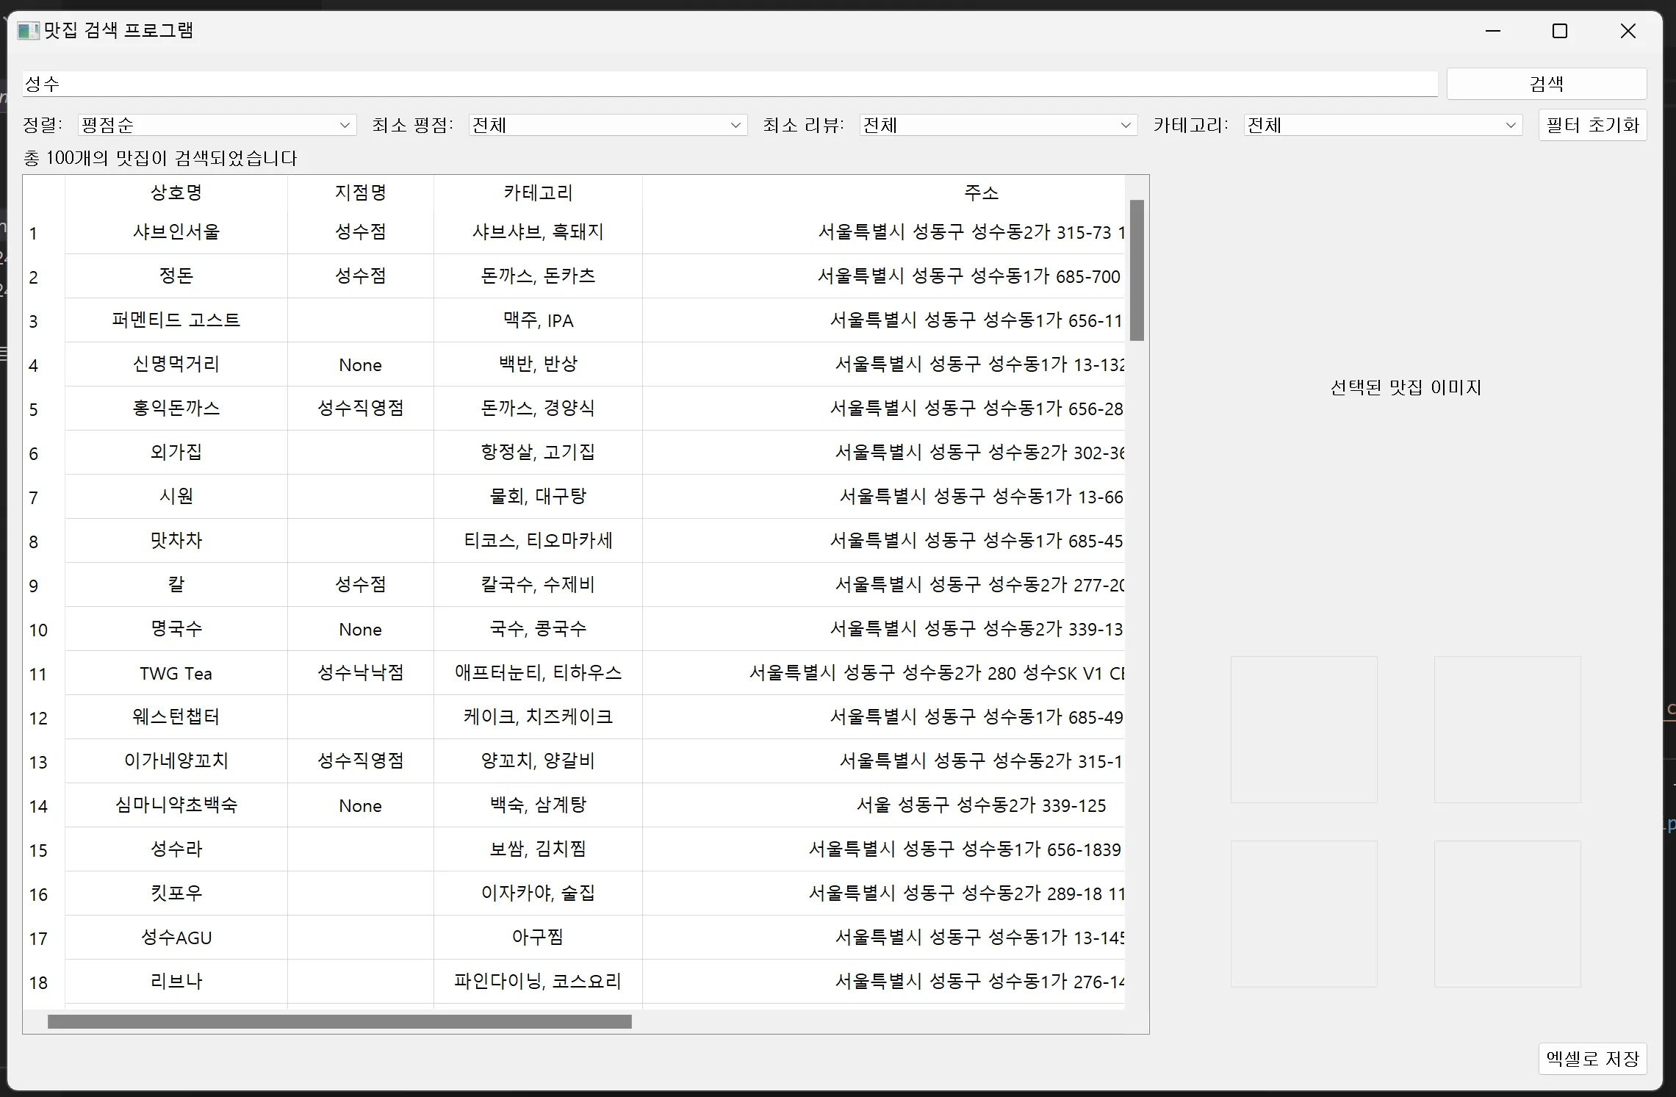Click the 돈까스, 돈카츠 category cell
1676x1097 pixels.
pyautogui.click(x=538, y=276)
